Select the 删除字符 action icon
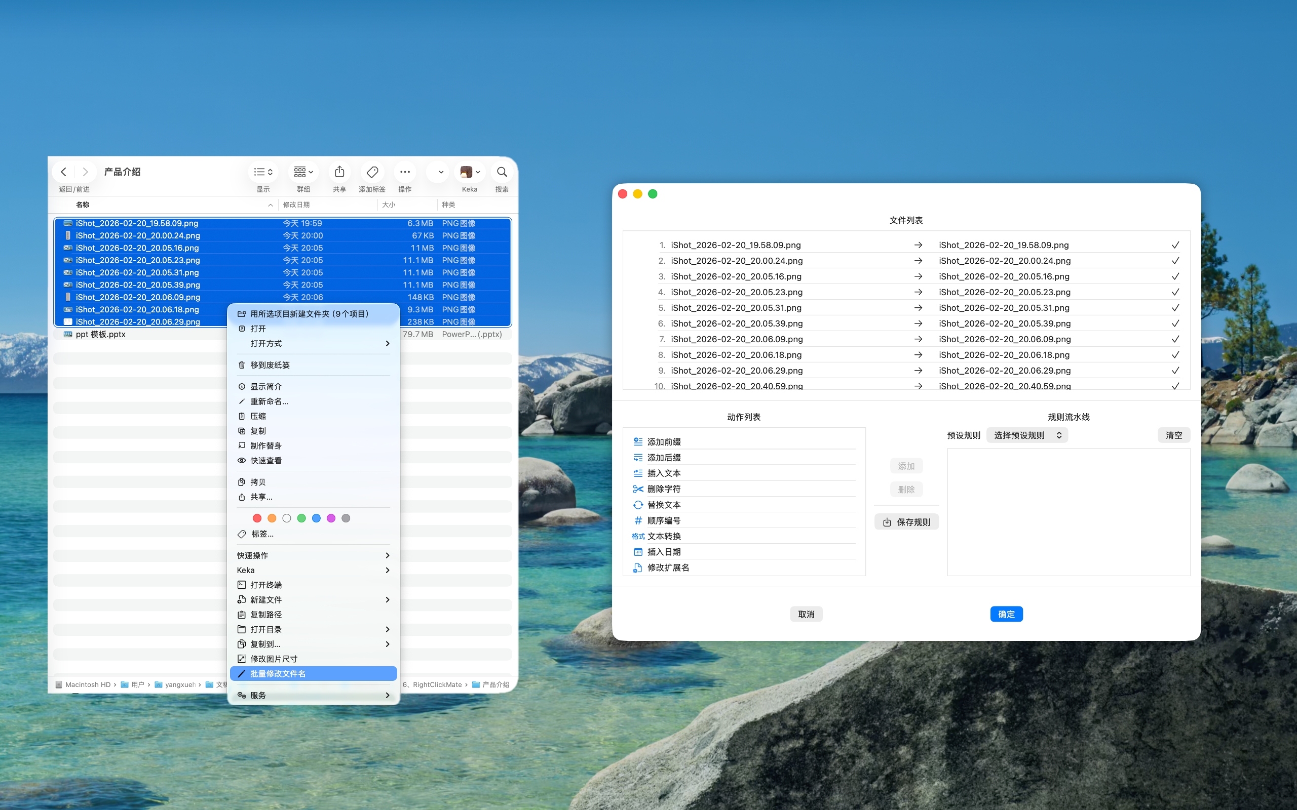This screenshot has height=810, width=1297. click(637, 489)
